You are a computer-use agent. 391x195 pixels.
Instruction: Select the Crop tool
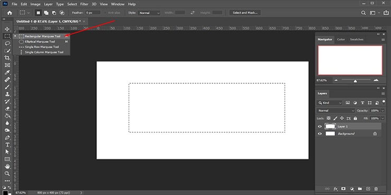[x=7, y=58]
